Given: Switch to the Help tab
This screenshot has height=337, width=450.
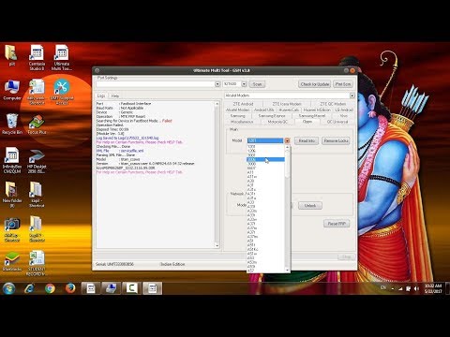Looking at the screenshot, I should click(115, 95).
